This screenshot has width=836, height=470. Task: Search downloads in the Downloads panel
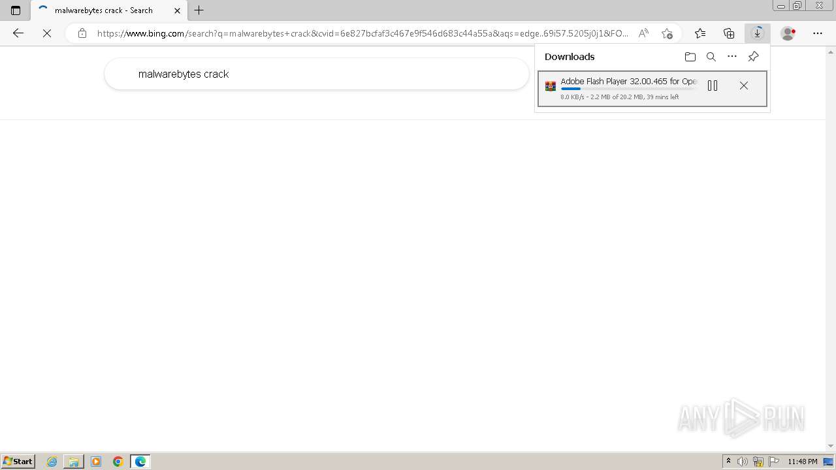tap(711, 57)
